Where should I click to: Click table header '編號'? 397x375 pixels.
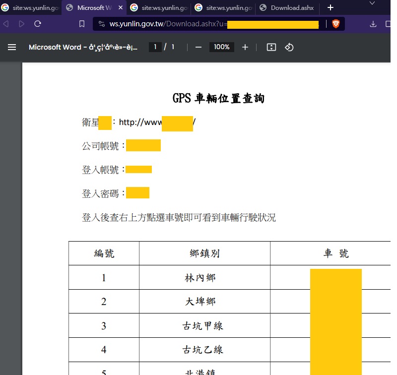point(104,253)
